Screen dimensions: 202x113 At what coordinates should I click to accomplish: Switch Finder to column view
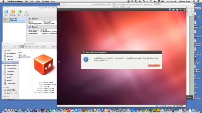pyautogui.click(x=22, y=47)
